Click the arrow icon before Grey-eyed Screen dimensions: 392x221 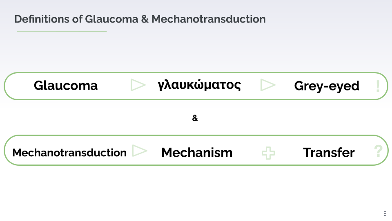pyautogui.click(x=268, y=85)
